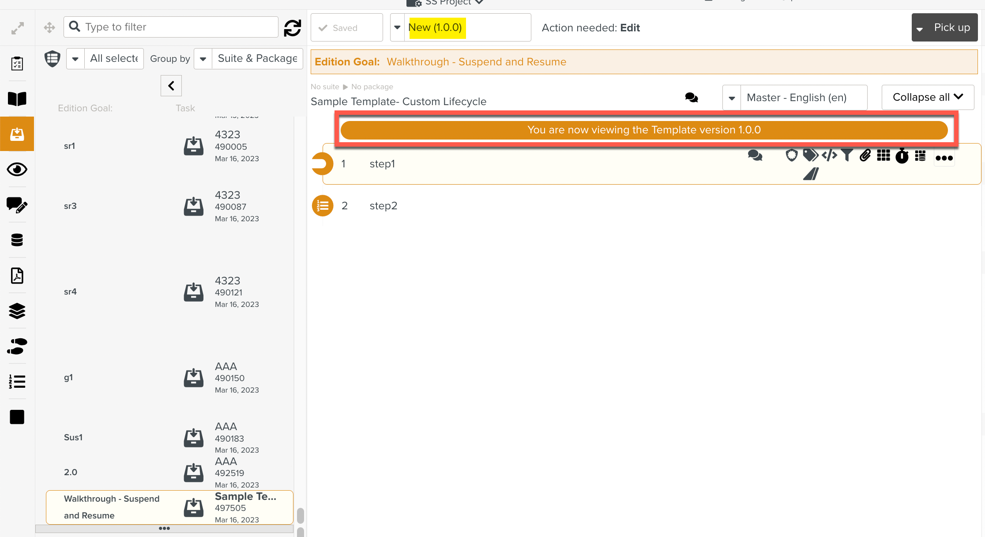Click the refresh icon beside filter field

point(292,28)
